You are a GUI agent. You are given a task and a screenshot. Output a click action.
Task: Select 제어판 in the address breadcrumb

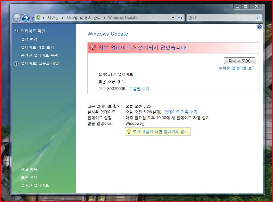click(53, 18)
